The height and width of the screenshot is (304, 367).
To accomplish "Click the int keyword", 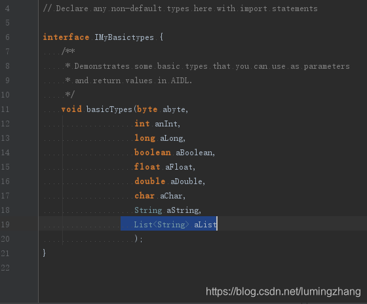I will pos(142,123).
